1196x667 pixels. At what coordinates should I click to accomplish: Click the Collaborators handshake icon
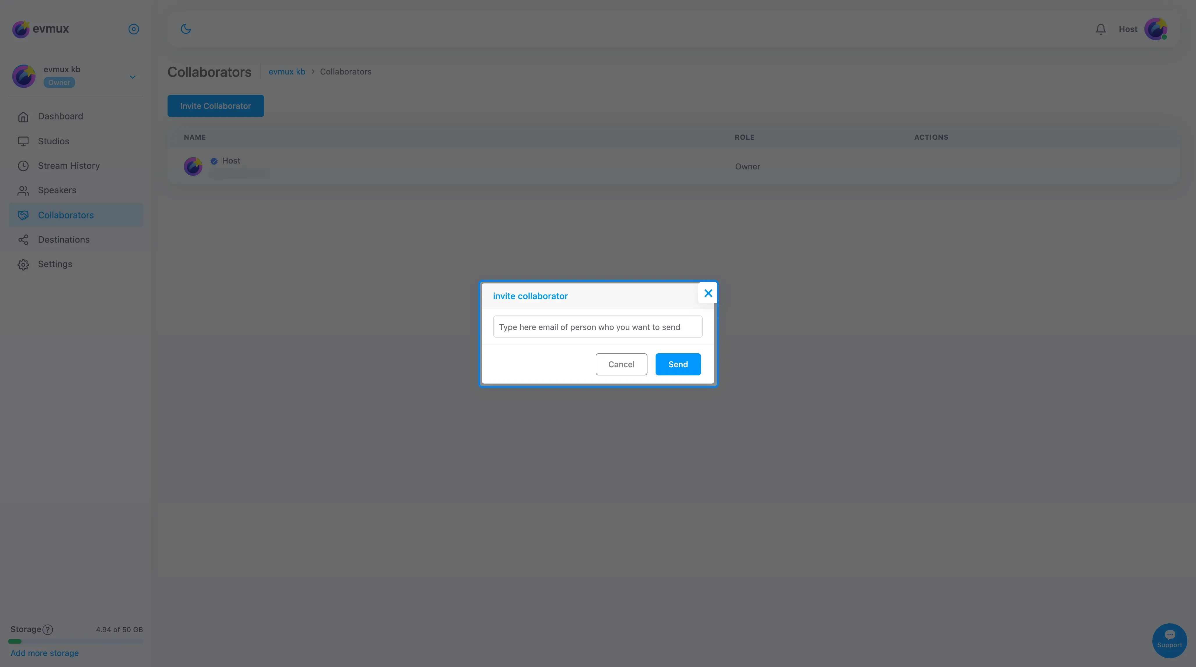[x=23, y=215]
